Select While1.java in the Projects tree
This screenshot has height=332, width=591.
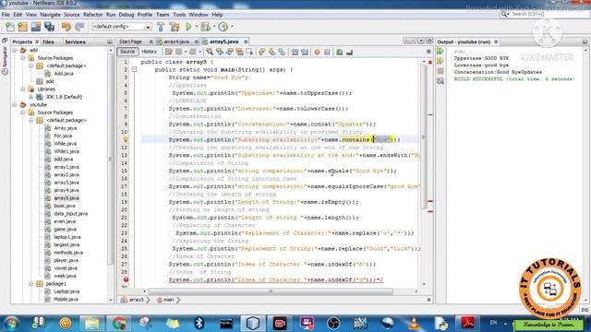tap(66, 151)
